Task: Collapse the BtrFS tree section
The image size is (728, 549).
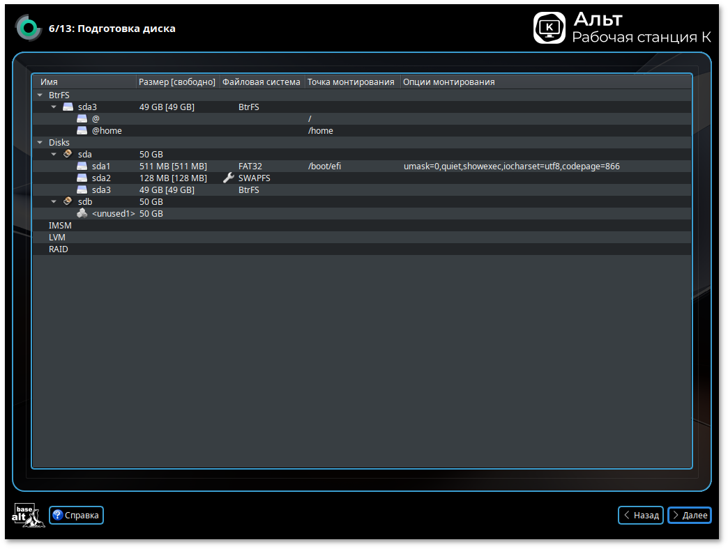Action: pos(39,95)
